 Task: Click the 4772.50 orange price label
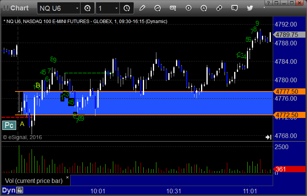[289, 115]
